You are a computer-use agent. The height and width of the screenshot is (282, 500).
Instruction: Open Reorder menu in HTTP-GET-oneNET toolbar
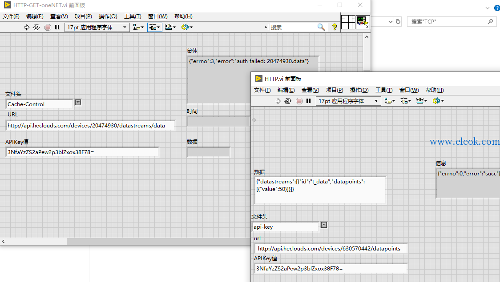[187, 28]
